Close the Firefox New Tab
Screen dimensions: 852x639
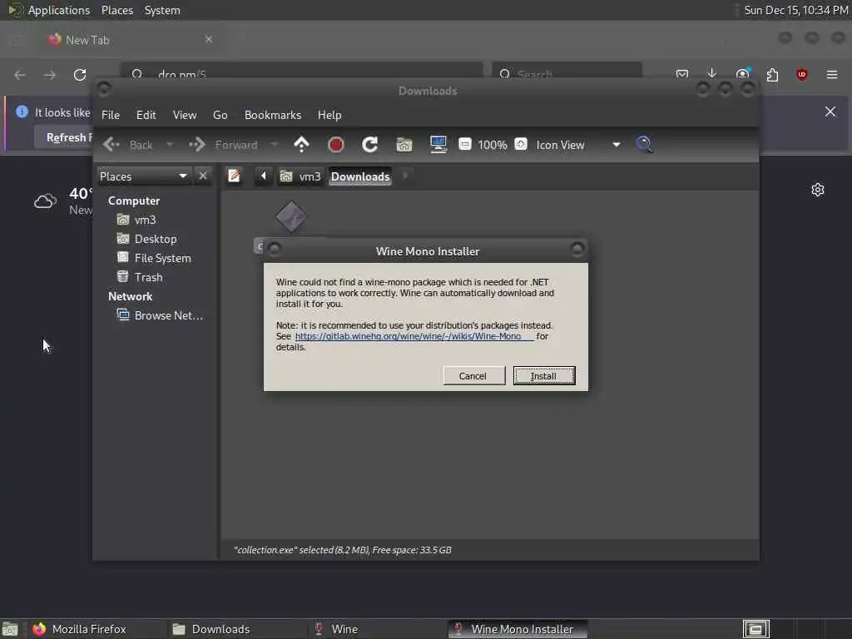pos(209,39)
